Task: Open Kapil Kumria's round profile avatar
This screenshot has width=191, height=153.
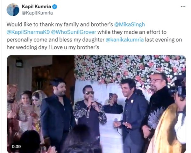Action: (x=13, y=10)
